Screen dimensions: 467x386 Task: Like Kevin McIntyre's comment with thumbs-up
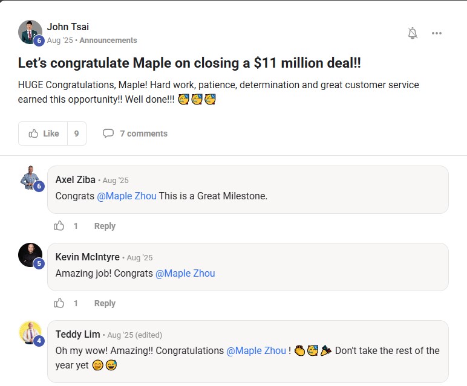59,303
